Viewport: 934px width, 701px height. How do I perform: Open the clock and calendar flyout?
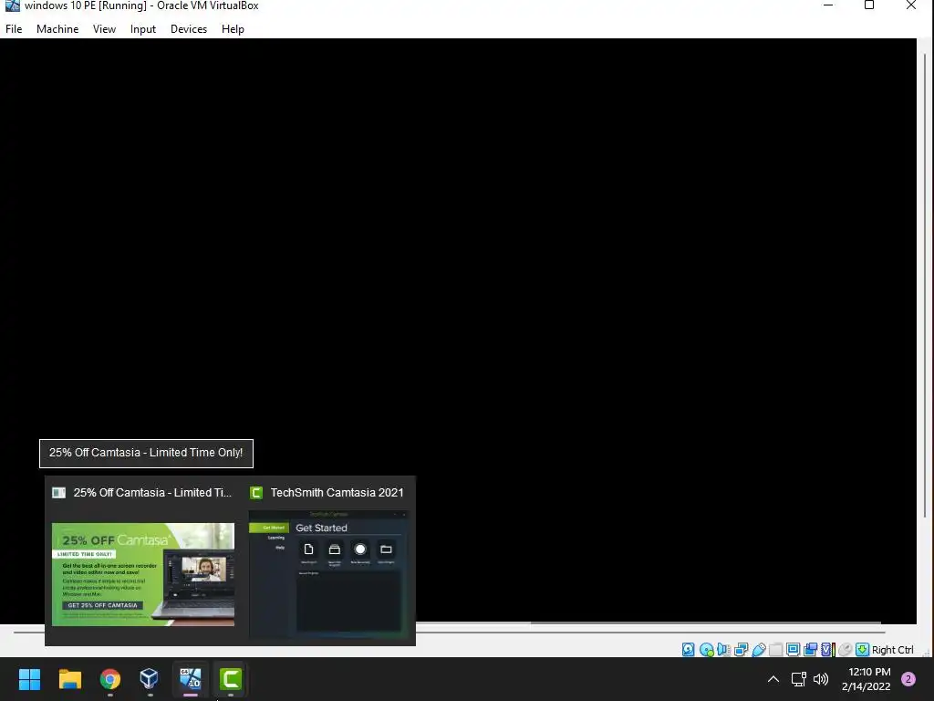click(867, 679)
